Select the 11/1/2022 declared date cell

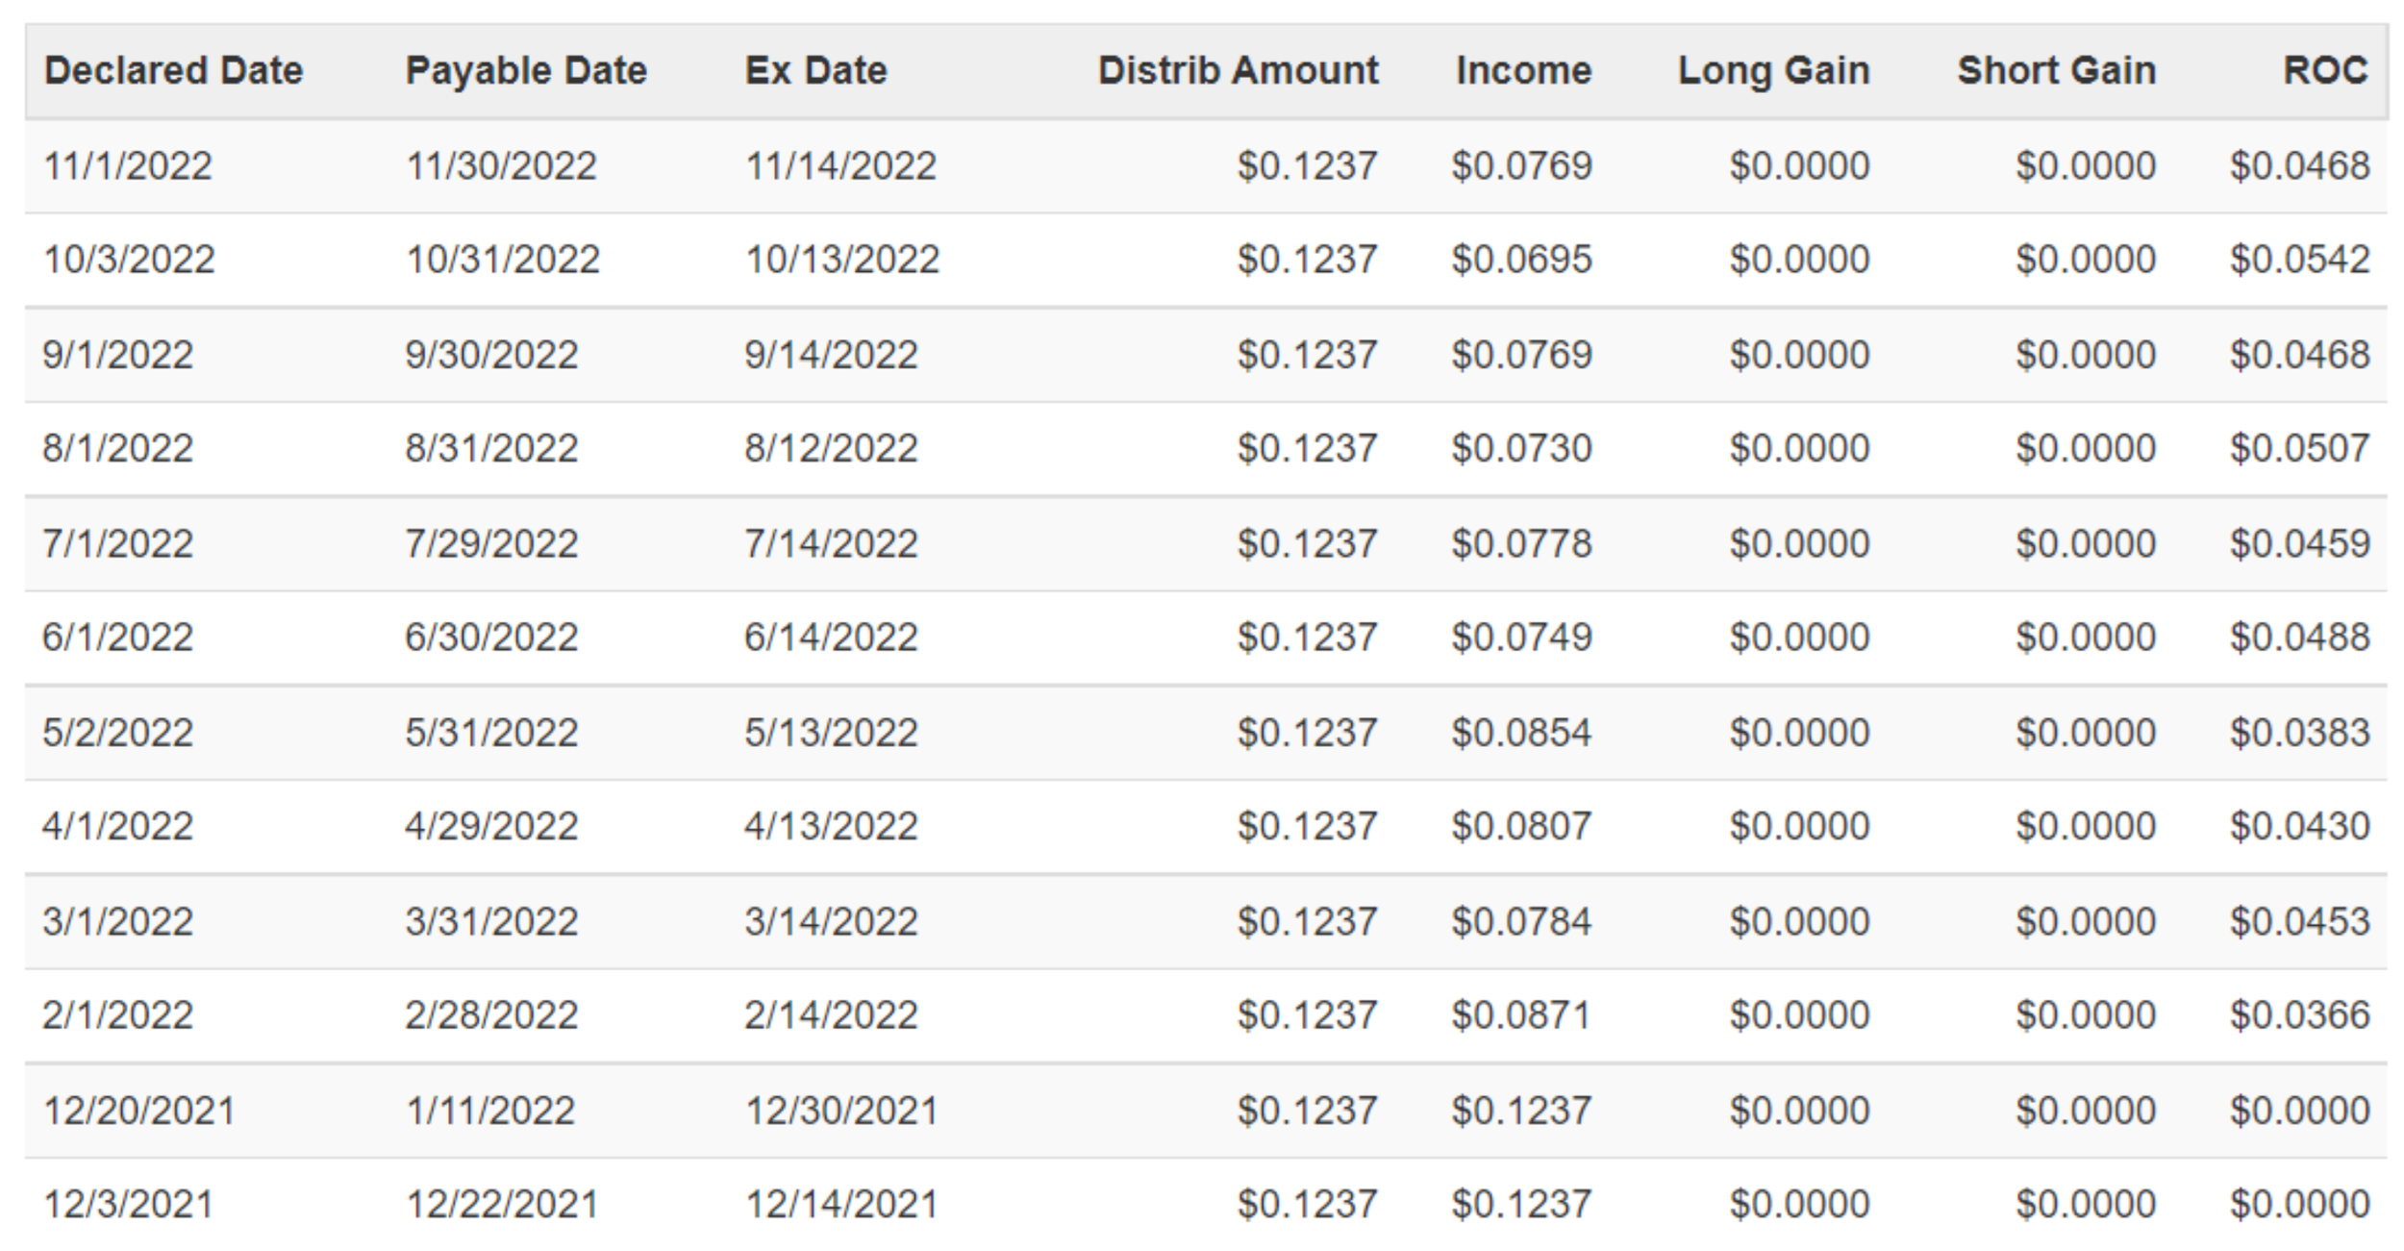click(x=127, y=166)
